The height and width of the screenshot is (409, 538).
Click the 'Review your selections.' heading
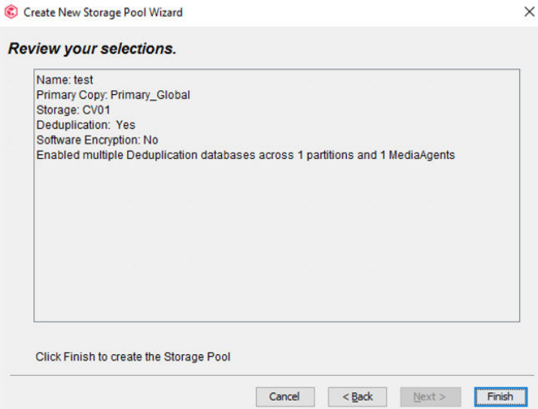point(92,50)
